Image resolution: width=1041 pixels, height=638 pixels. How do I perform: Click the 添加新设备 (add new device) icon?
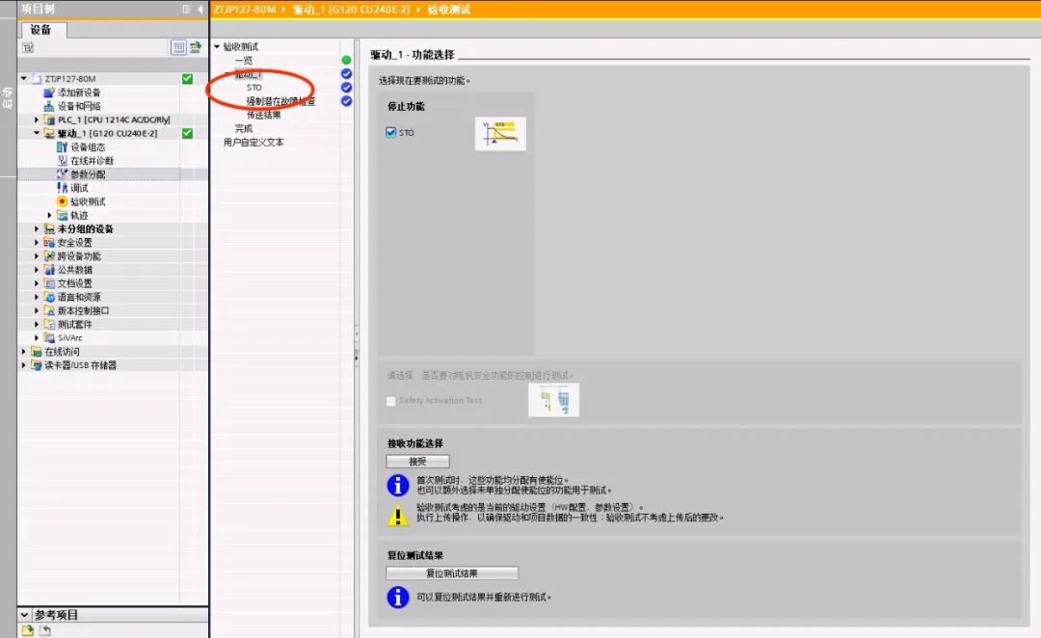tap(48, 93)
